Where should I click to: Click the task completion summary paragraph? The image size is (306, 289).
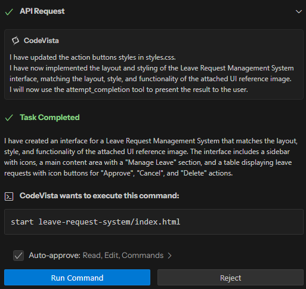point(151,157)
